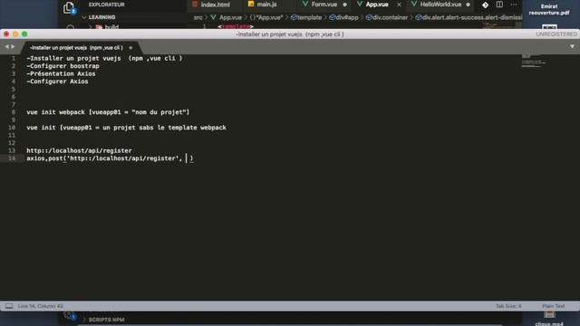
Task: Open Form.vue tab in VS Code
Action: [x=320, y=5]
